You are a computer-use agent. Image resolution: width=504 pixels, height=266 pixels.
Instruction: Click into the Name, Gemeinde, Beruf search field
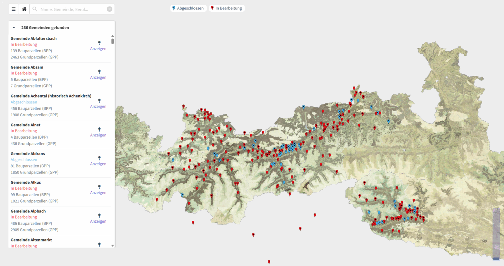[71, 9]
